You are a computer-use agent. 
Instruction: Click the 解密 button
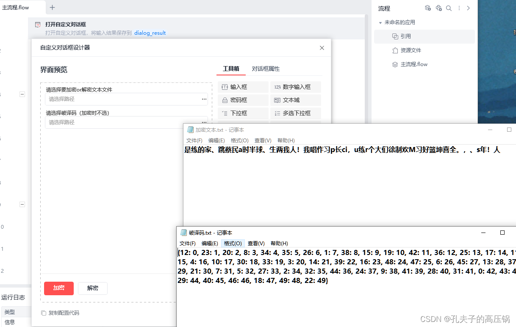93,288
